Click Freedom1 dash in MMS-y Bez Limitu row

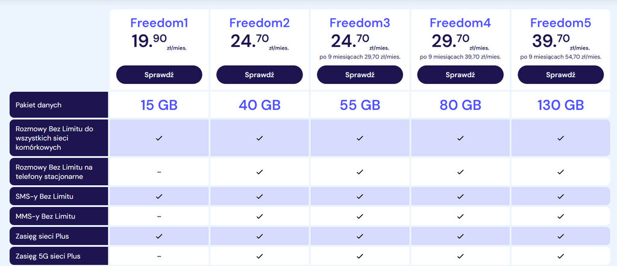tap(159, 216)
